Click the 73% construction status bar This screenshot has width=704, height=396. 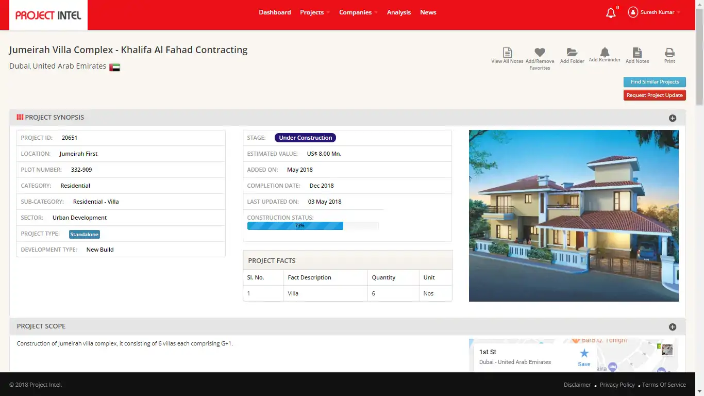click(313, 226)
